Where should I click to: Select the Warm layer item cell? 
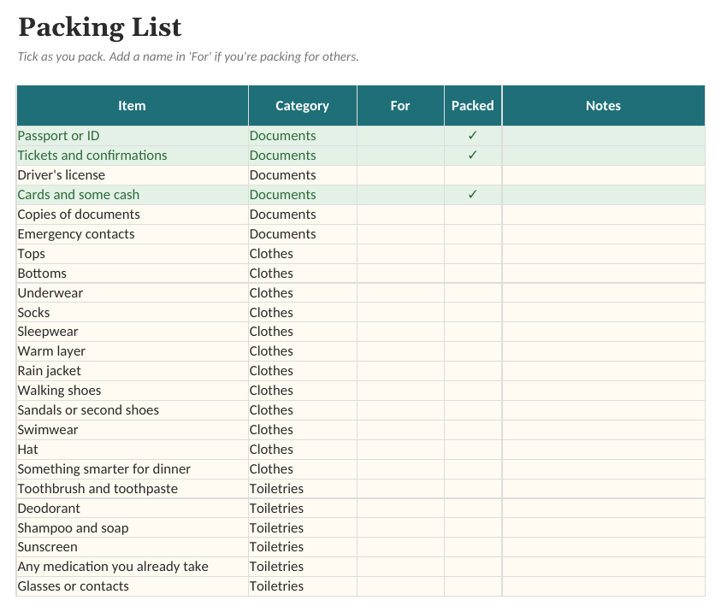tap(133, 351)
